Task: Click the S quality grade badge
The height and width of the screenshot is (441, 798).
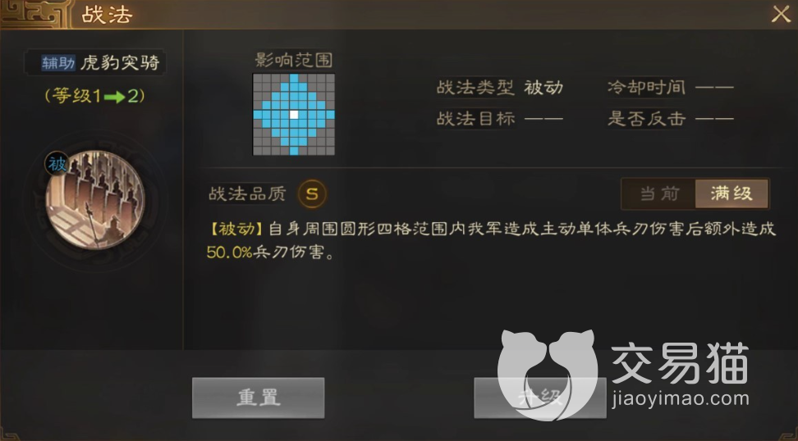Action: [x=312, y=193]
